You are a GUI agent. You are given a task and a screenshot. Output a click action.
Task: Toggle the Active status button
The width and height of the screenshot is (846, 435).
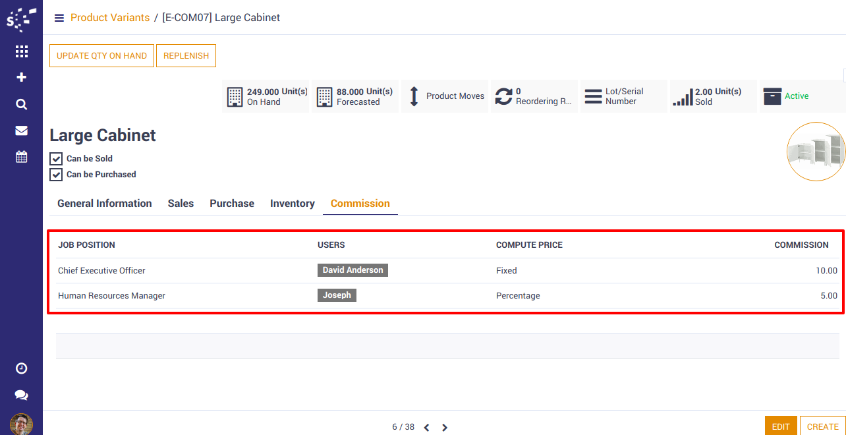click(x=801, y=96)
